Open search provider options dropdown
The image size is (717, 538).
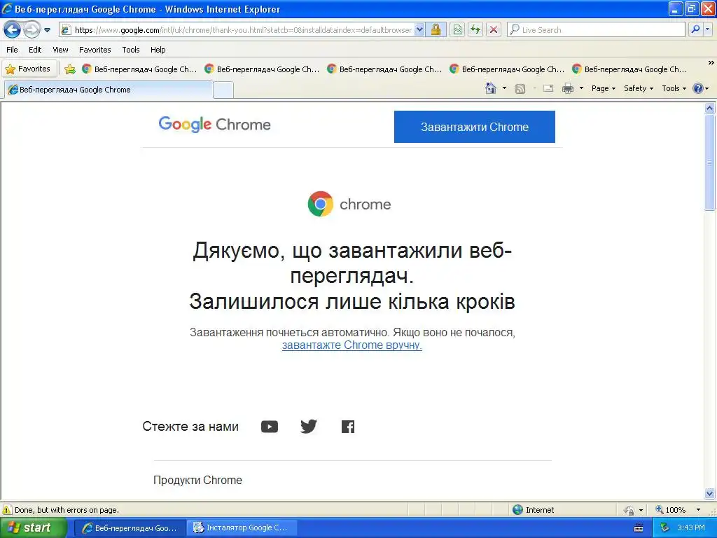click(x=708, y=30)
